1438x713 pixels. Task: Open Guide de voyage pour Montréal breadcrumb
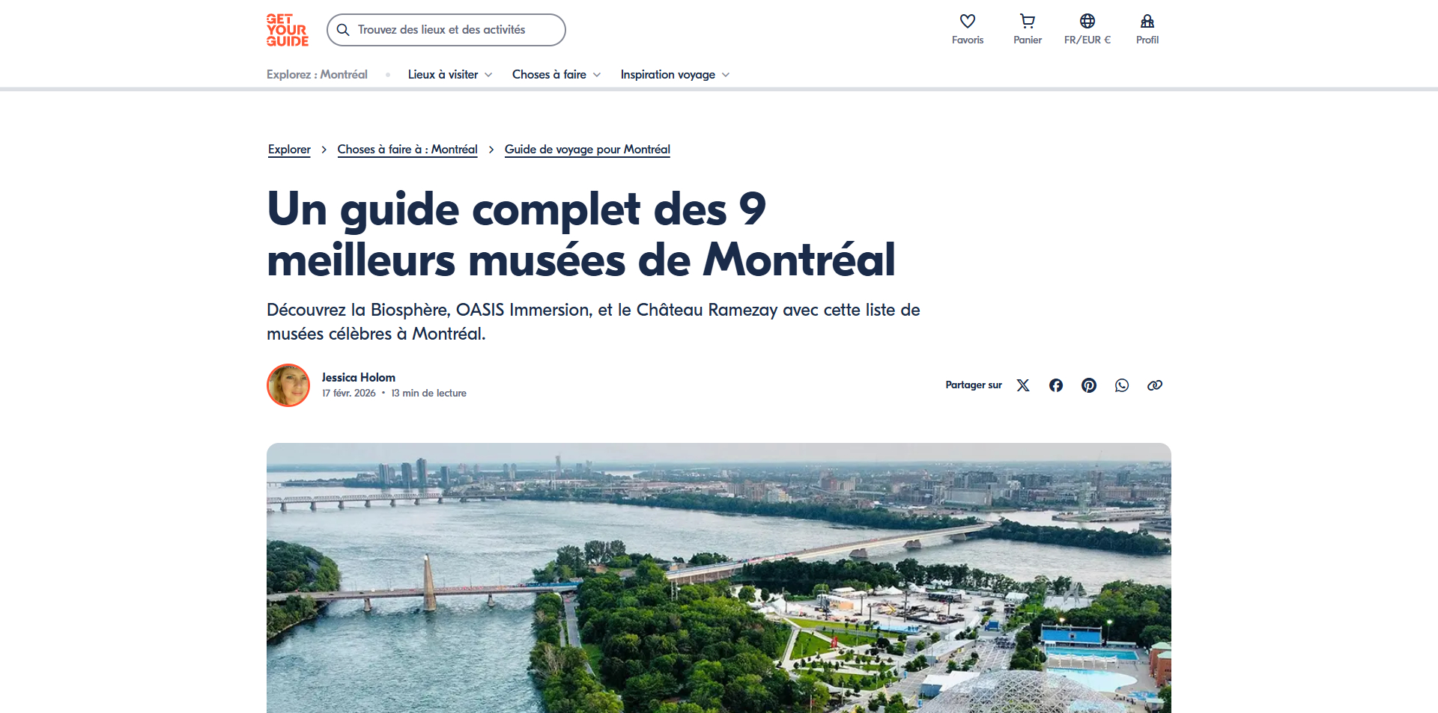click(x=587, y=150)
